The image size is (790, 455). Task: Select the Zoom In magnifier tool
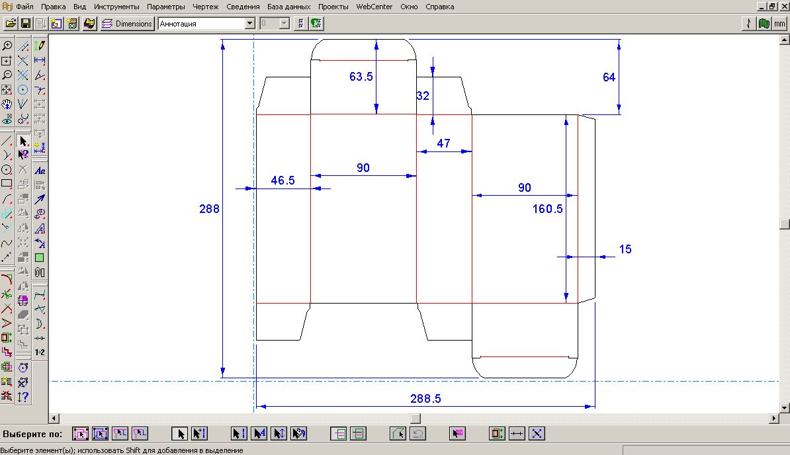(x=7, y=46)
